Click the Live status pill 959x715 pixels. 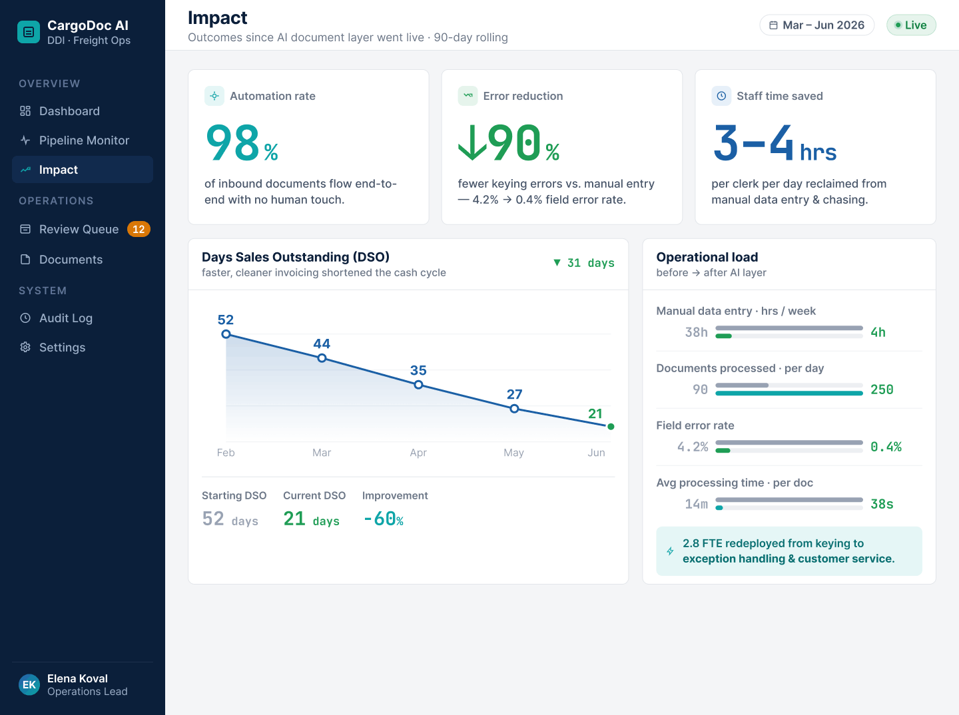point(911,25)
